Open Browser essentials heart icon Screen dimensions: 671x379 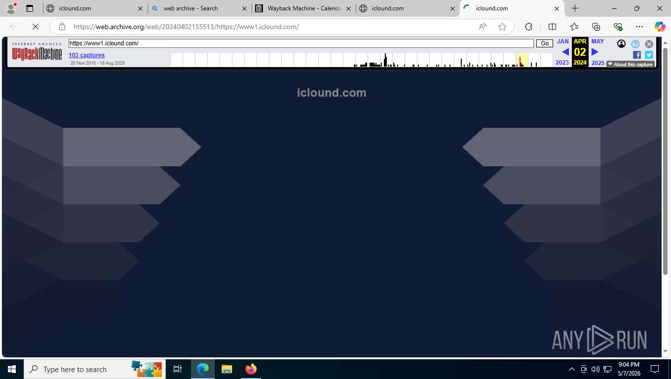(618, 27)
